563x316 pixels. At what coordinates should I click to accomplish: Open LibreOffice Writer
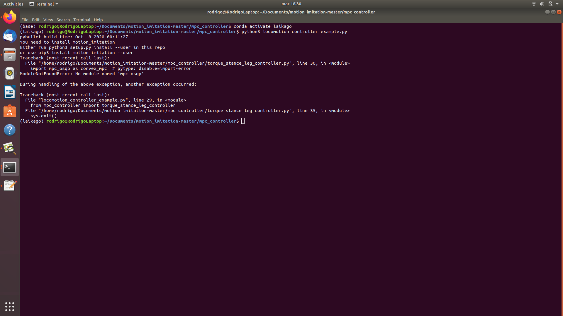tap(10, 92)
